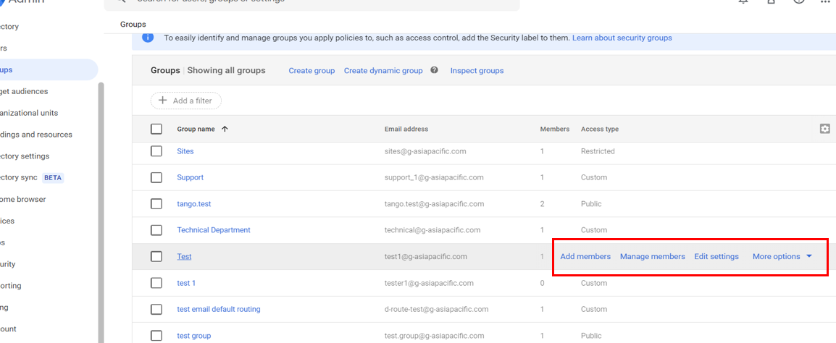The height and width of the screenshot is (343, 836).
Task: Open the table column settings gear
Action: point(825,128)
